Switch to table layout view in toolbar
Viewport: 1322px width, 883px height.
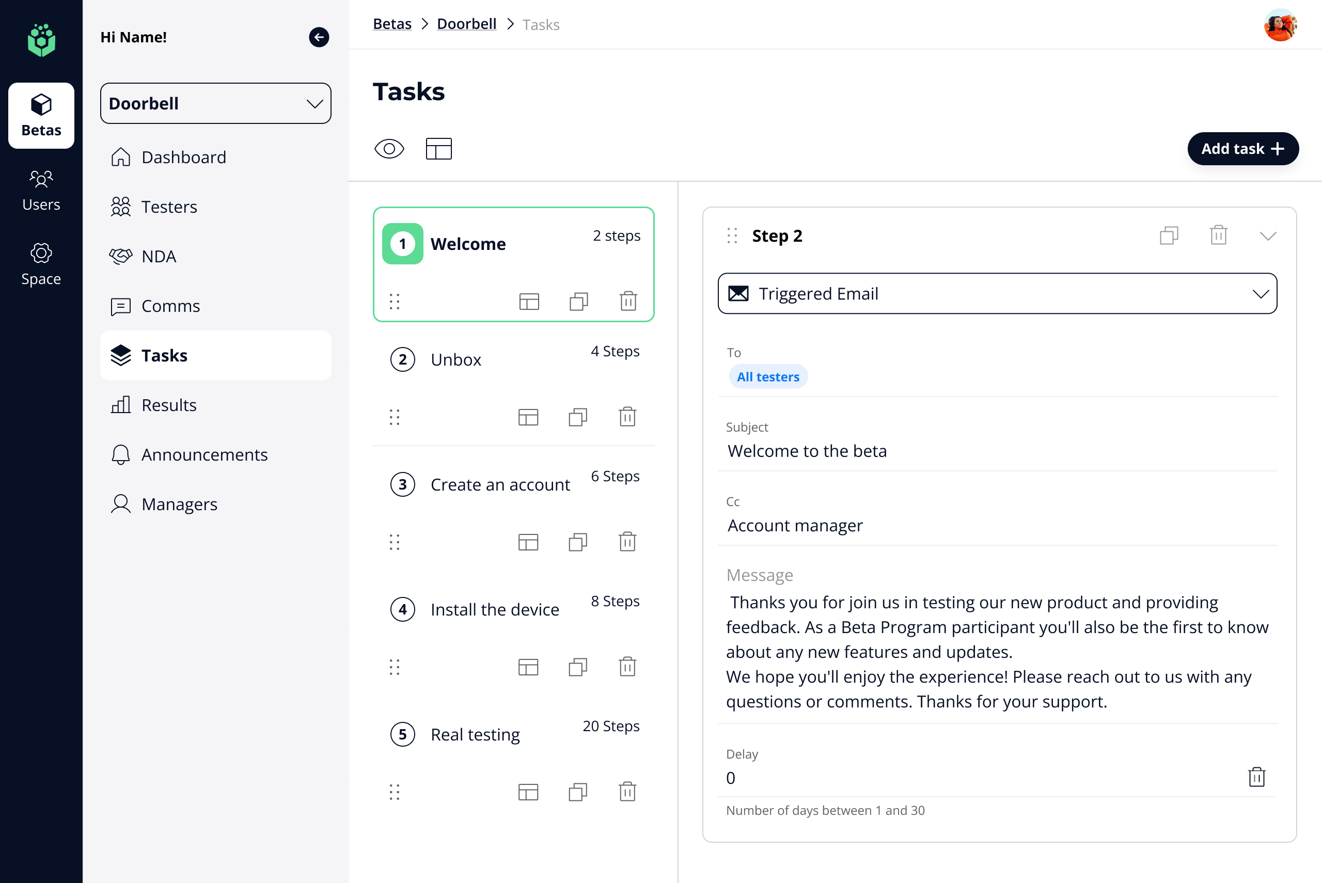tap(438, 149)
